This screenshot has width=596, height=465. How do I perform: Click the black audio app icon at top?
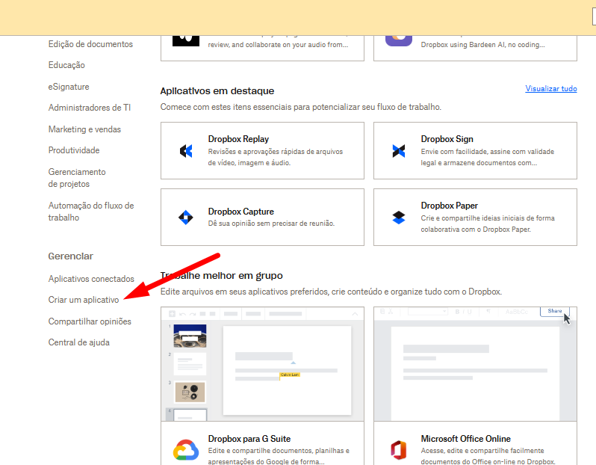tap(186, 40)
